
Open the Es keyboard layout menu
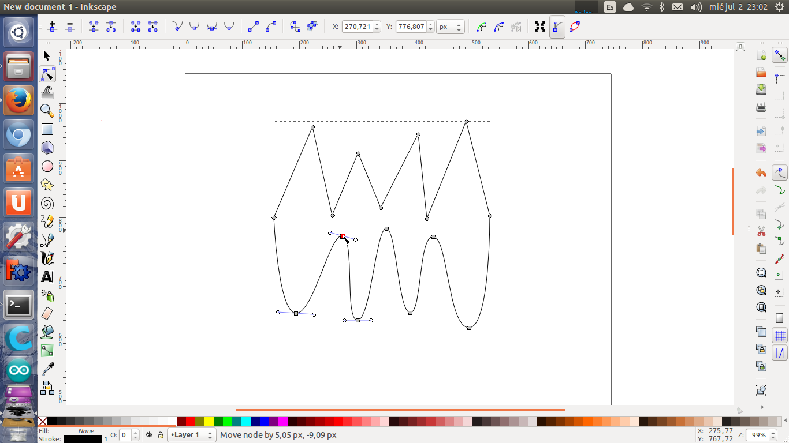610,7
